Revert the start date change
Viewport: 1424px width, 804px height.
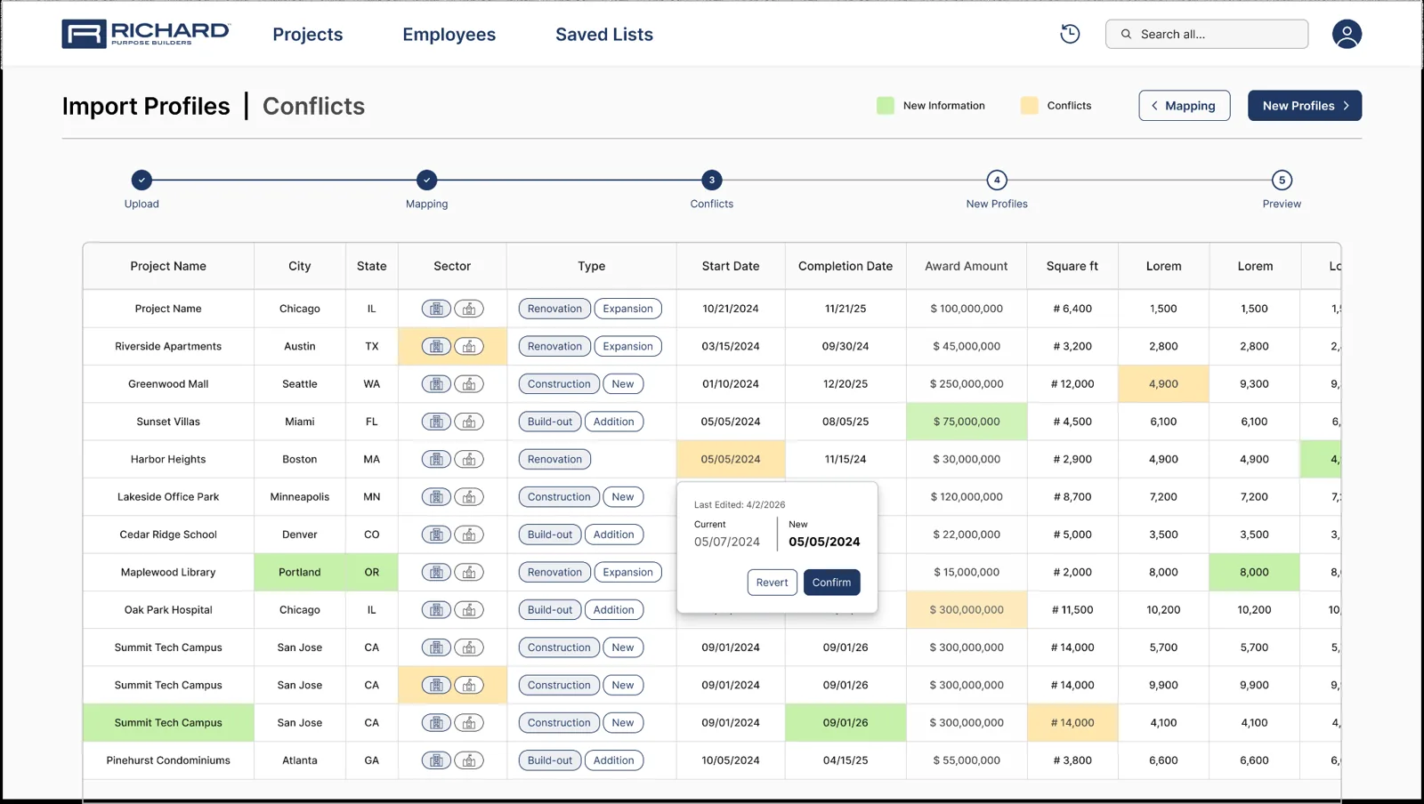[x=773, y=583]
